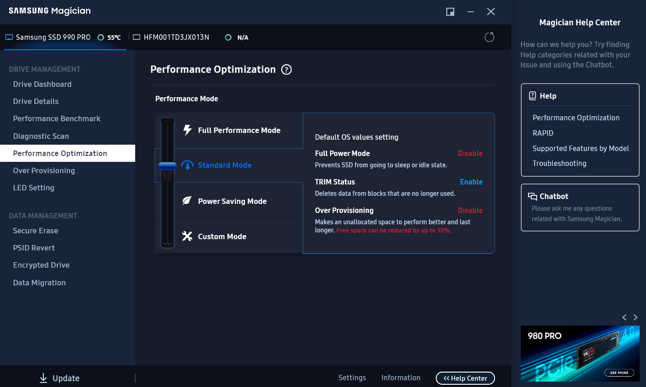Open Performance Optimization in the sidebar
646x387 pixels.
point(67,153)
